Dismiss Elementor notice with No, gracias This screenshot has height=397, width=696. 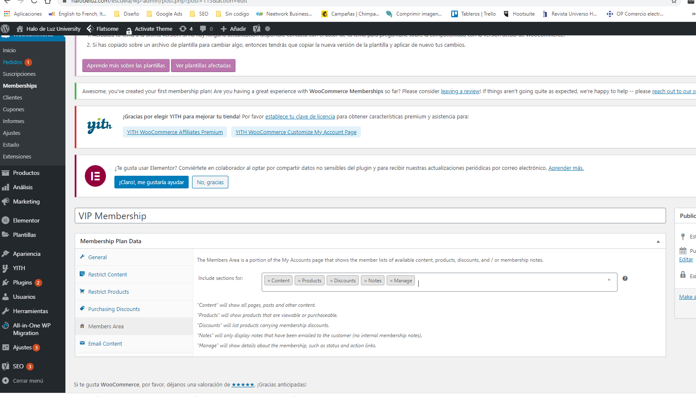pyautogui.click(x=210, y=182)
